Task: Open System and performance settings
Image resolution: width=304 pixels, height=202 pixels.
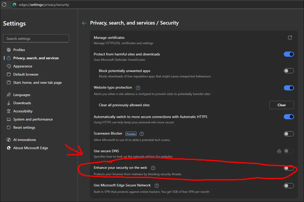Action: click(33, 119)
